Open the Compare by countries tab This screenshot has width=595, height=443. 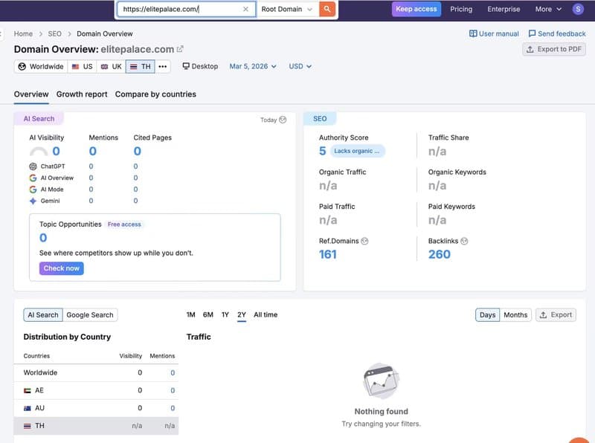[155, 94]
